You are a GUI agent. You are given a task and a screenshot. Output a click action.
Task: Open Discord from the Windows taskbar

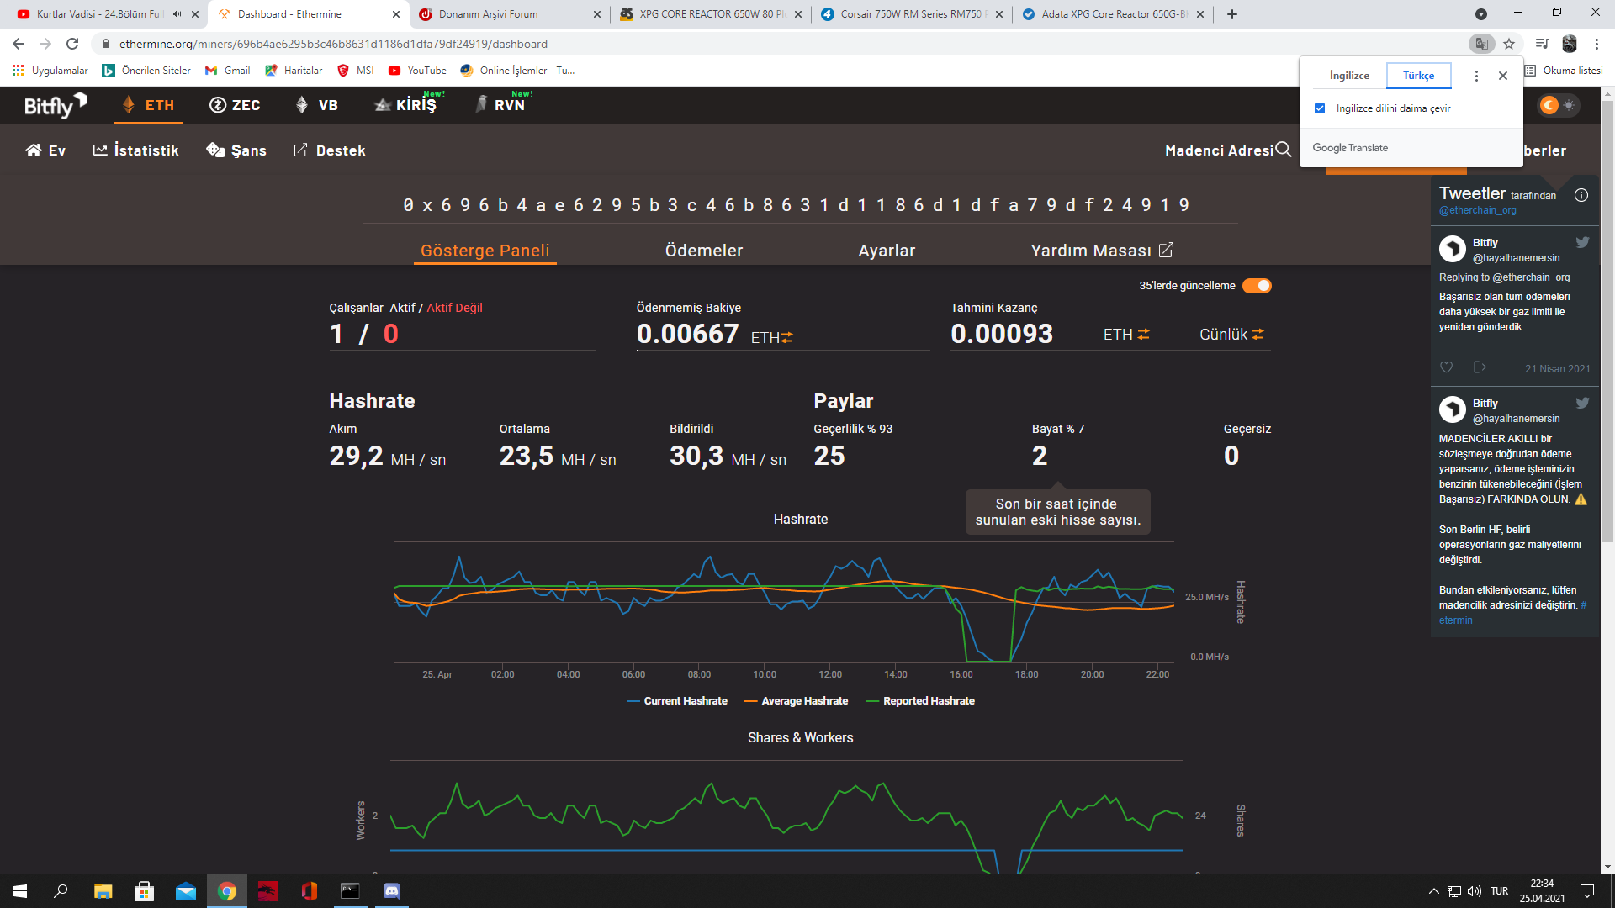(x=392, y=891)
